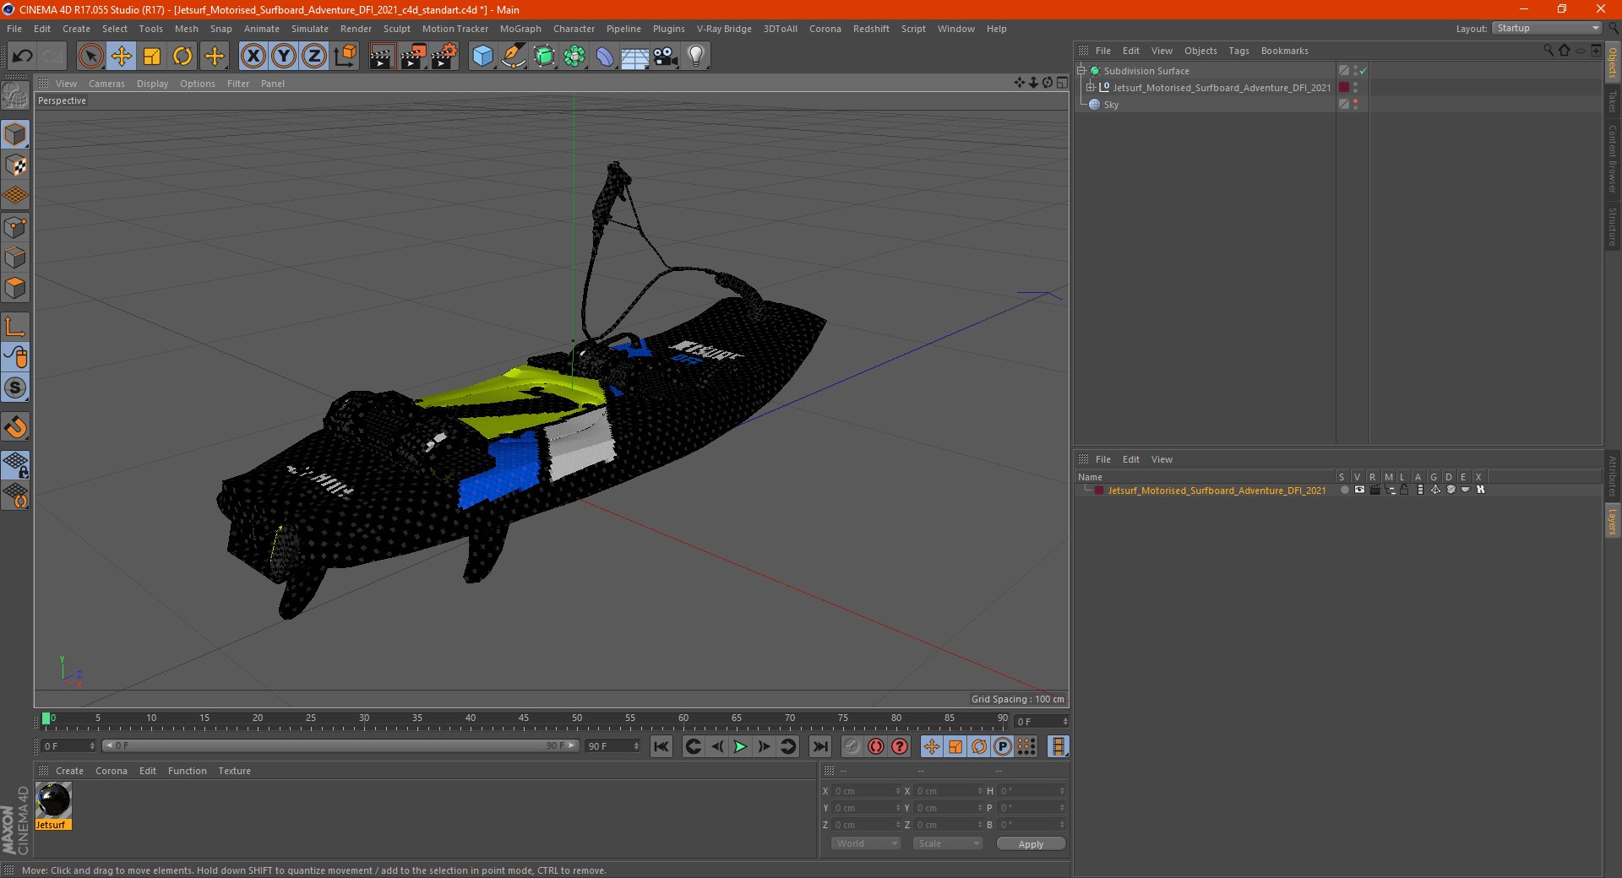Open Edit Render Settings
This screenshot has height=878, width=1622.
tap(444, 57)
